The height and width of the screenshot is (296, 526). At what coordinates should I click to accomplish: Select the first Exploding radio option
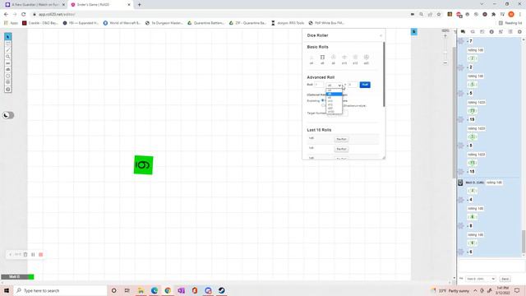[x=323, y=100]
